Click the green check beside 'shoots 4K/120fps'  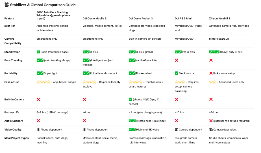(x=130, y=100)
